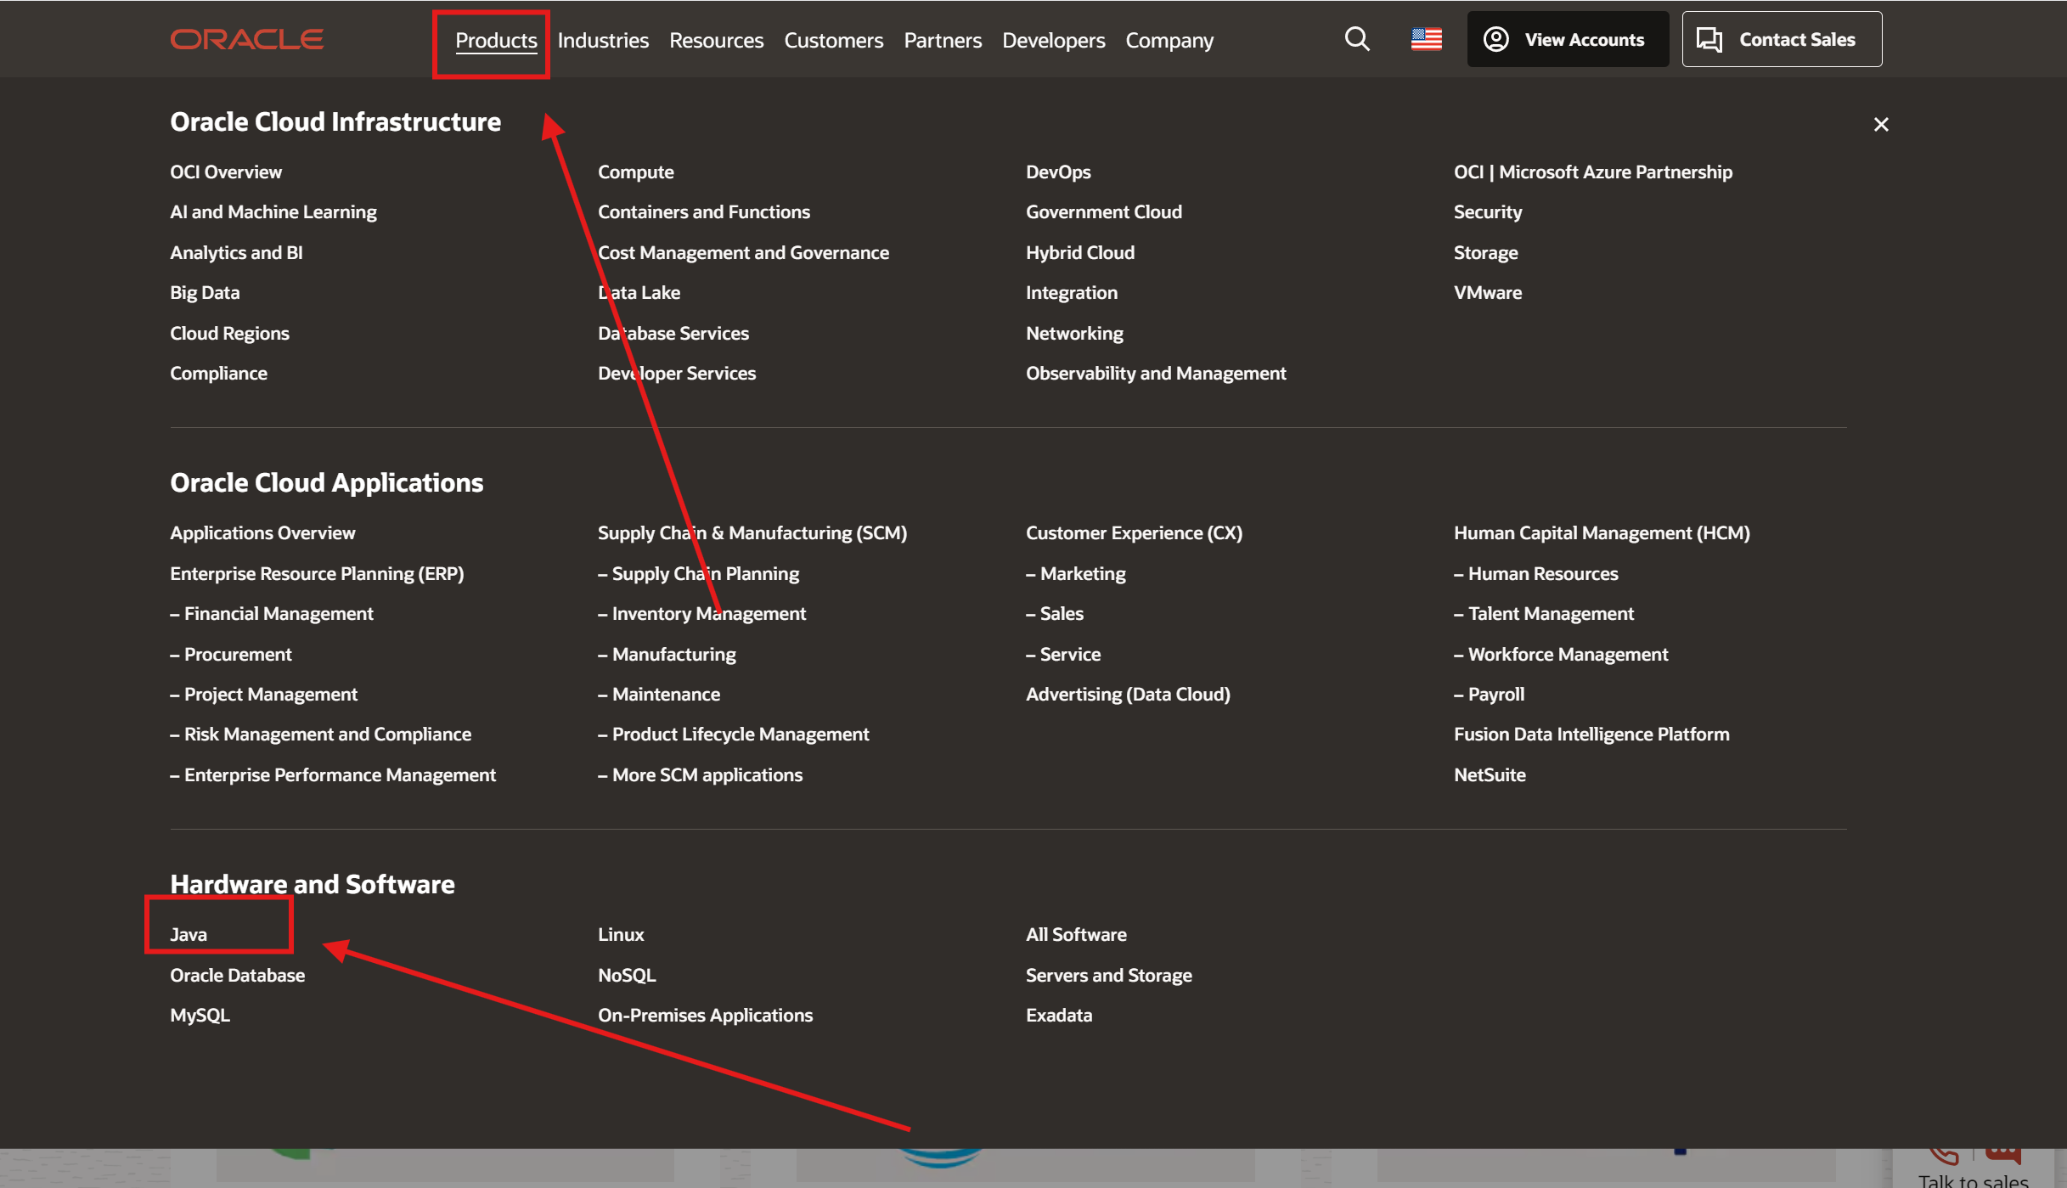Viewport: 2067px width, 1188px height.
Task: Open On-Premises Applications
Action: point(705,1015)
